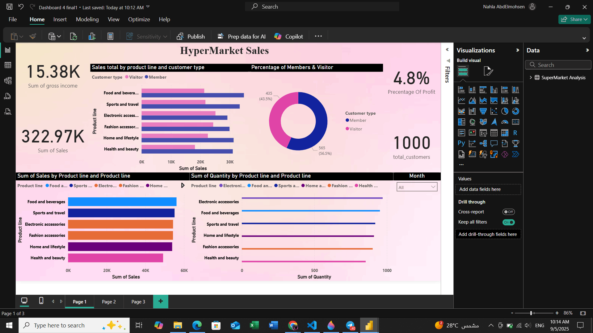Switch to the Page 2 tab
The width and height of the screenshot is (593, 333).
(108, 302)
